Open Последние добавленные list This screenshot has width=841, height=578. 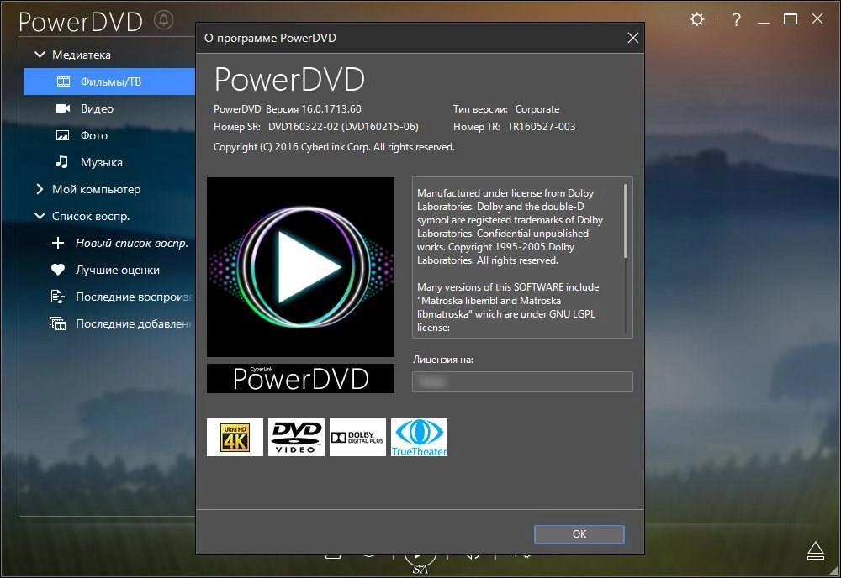tap(135, 323)
